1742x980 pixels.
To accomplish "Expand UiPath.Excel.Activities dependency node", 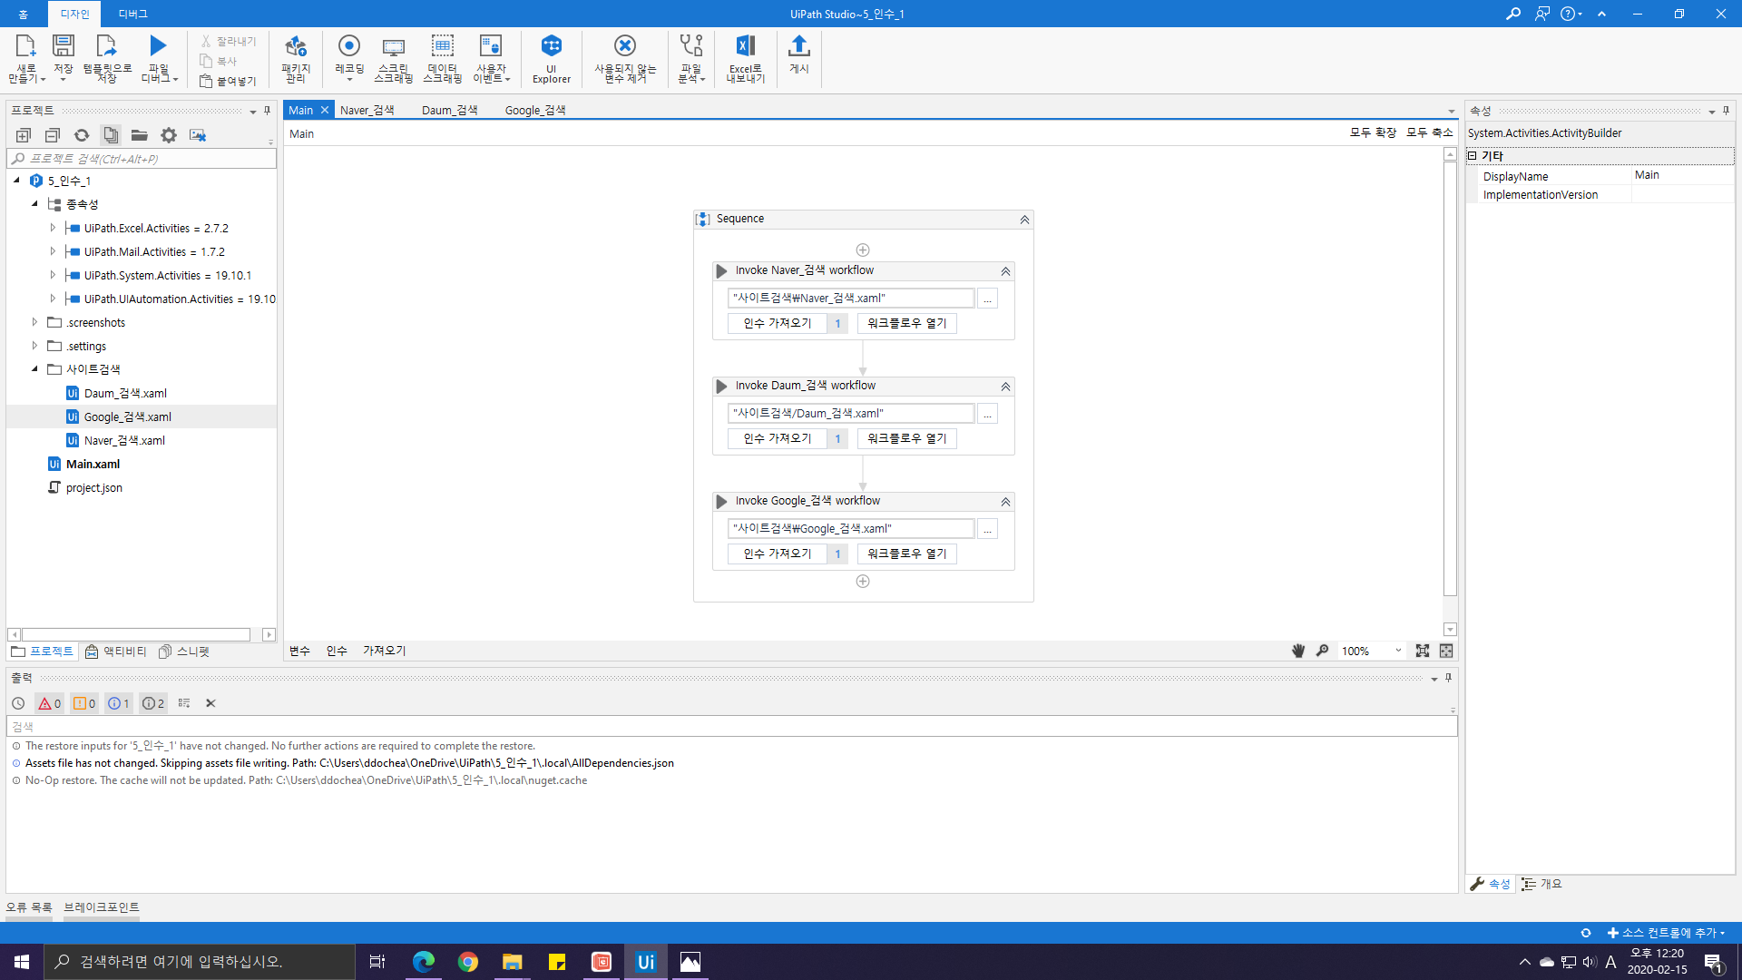I will pyautogui.click(x=53, y=228).
